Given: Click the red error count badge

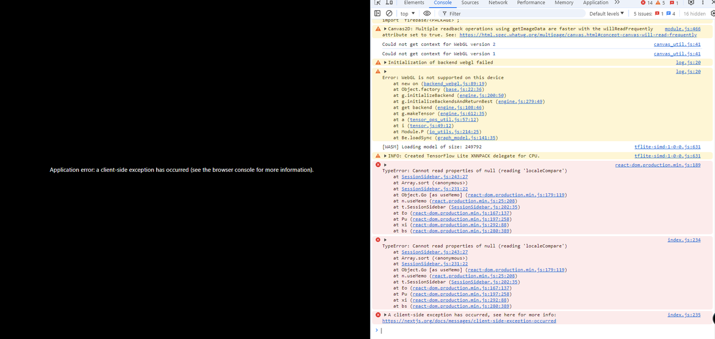Looking at the screenshot, I should pos(645,3).
